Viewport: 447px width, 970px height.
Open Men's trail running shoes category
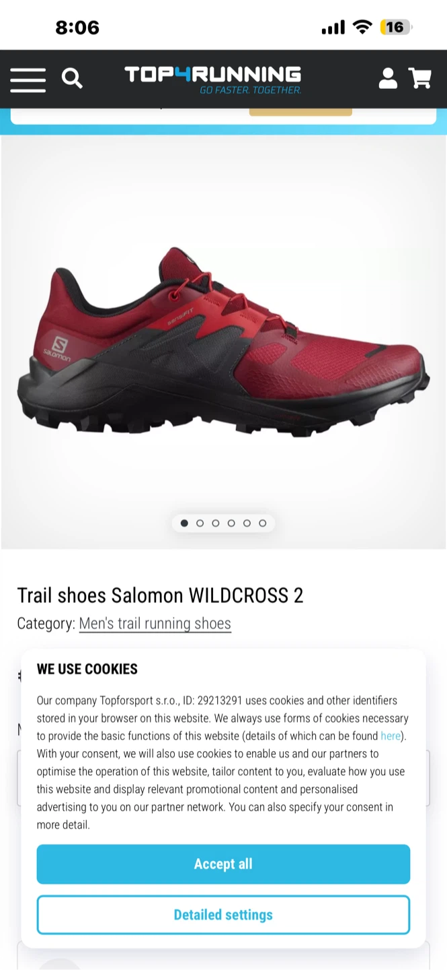tap(155, 624)
